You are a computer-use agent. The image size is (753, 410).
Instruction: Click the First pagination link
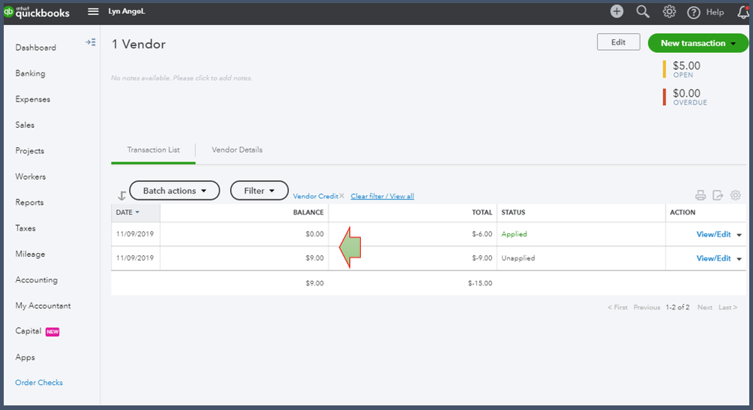coord(618,307)
